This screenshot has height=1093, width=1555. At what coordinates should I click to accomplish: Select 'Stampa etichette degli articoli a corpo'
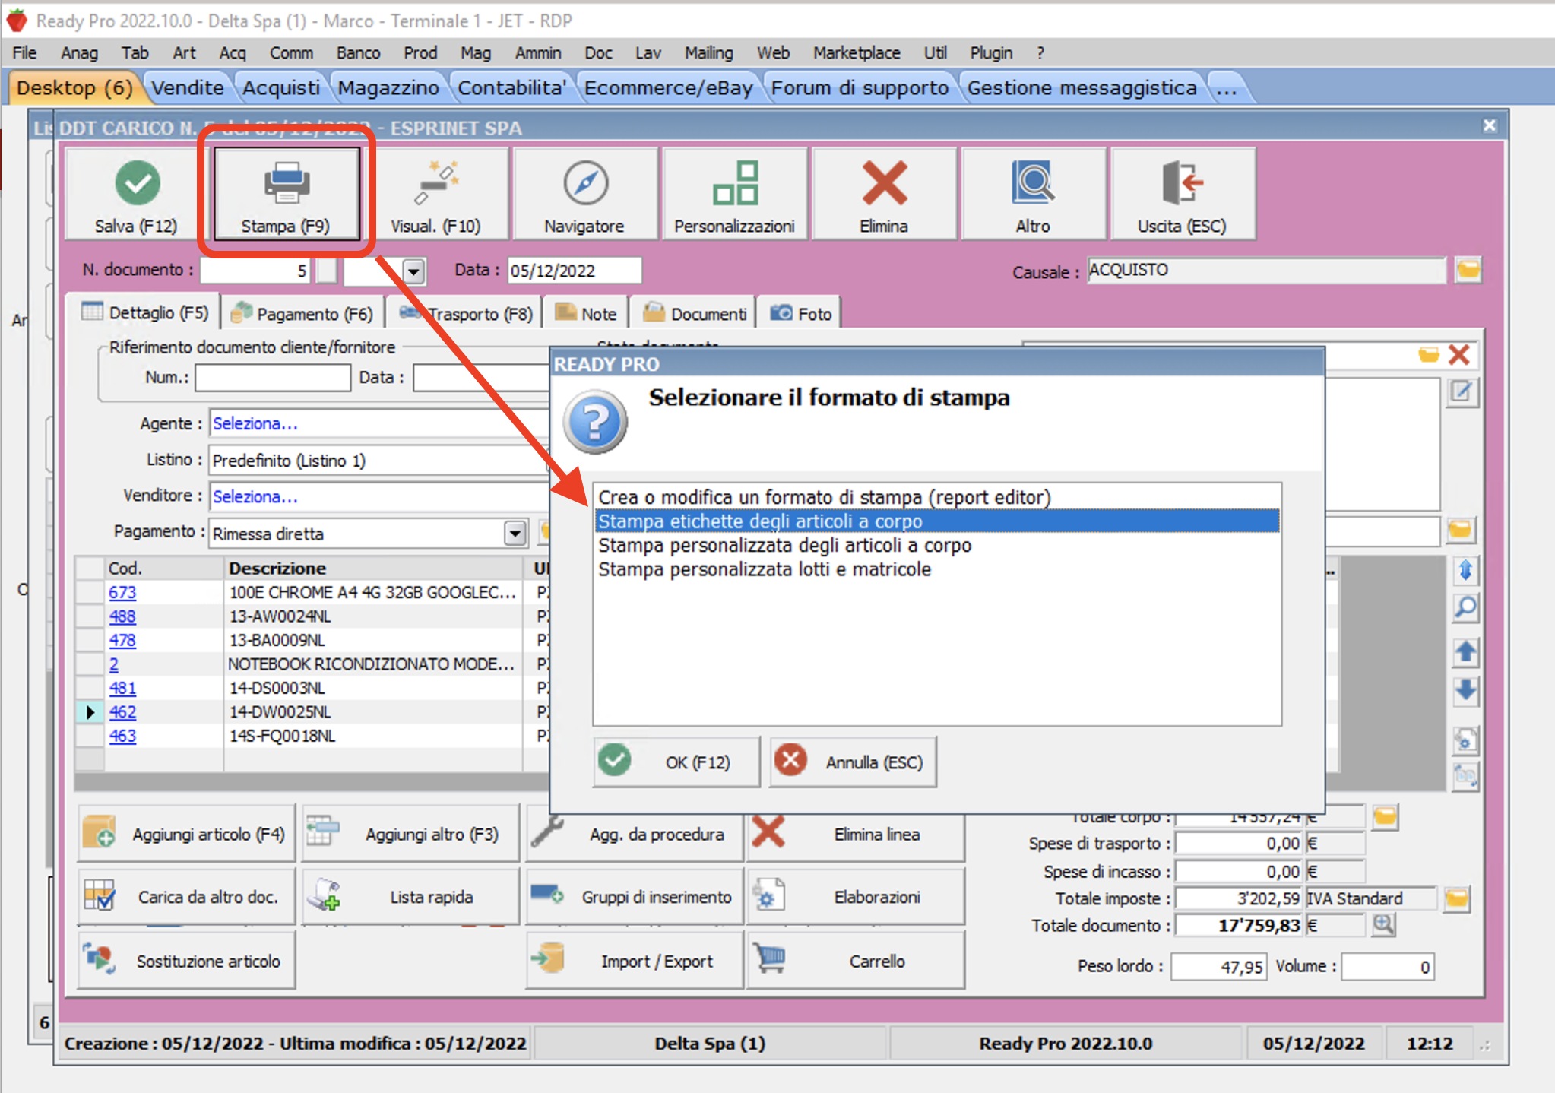point(936,521)
